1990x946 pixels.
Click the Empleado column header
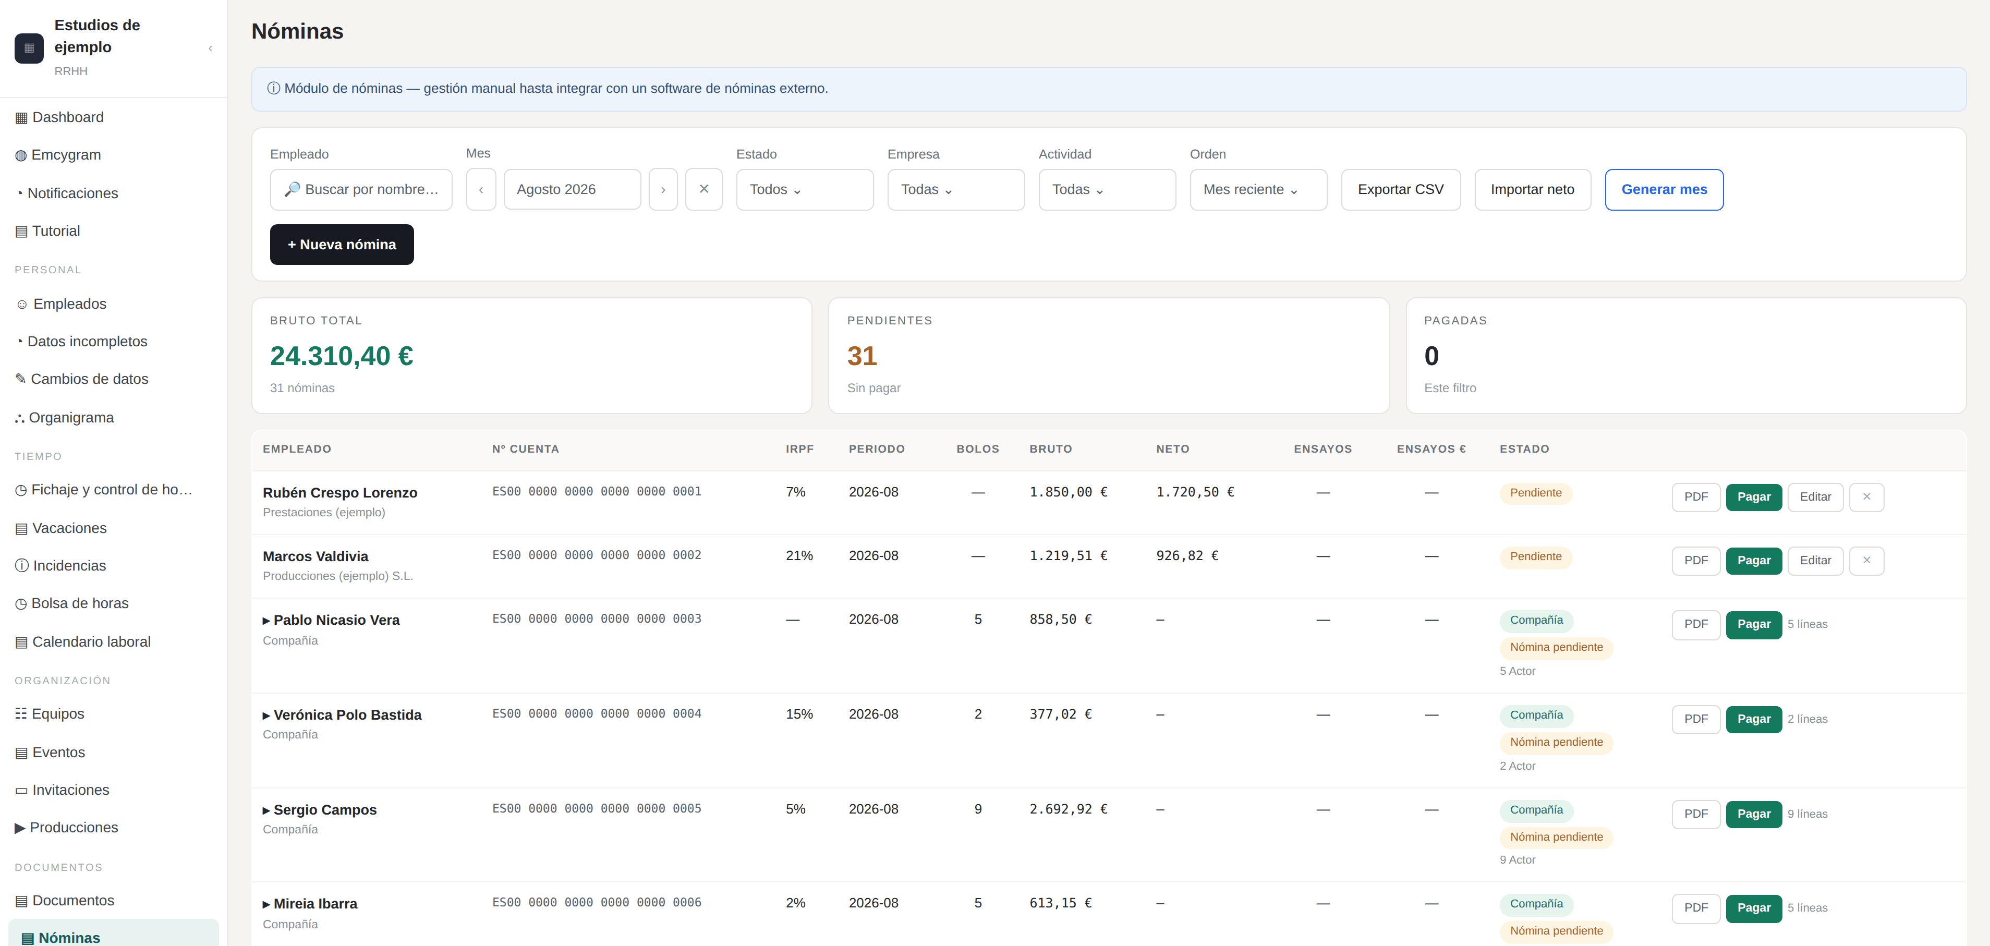tap(297, 450)
